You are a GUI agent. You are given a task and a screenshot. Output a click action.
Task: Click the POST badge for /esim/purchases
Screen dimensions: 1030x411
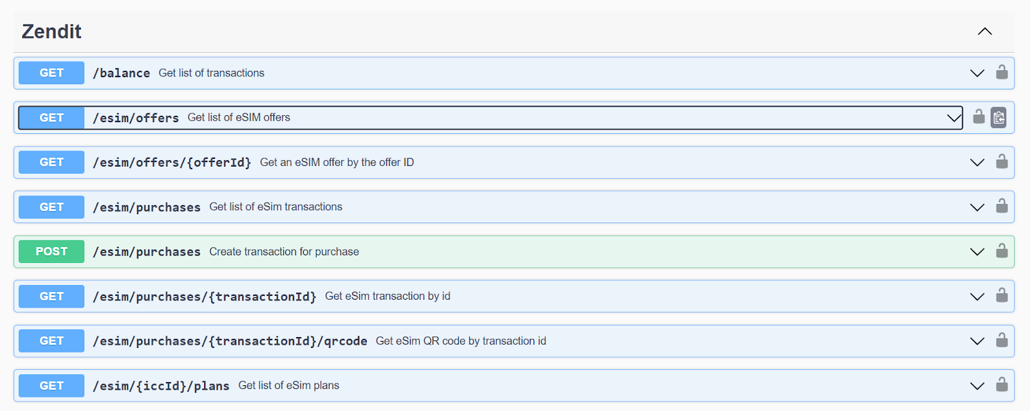pyautogui.click(x=51, y=251)
